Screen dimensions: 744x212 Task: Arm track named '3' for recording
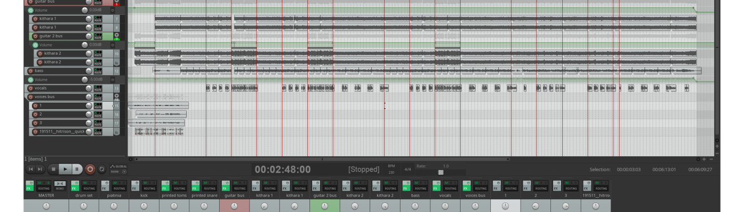click(x=35, y=123)
